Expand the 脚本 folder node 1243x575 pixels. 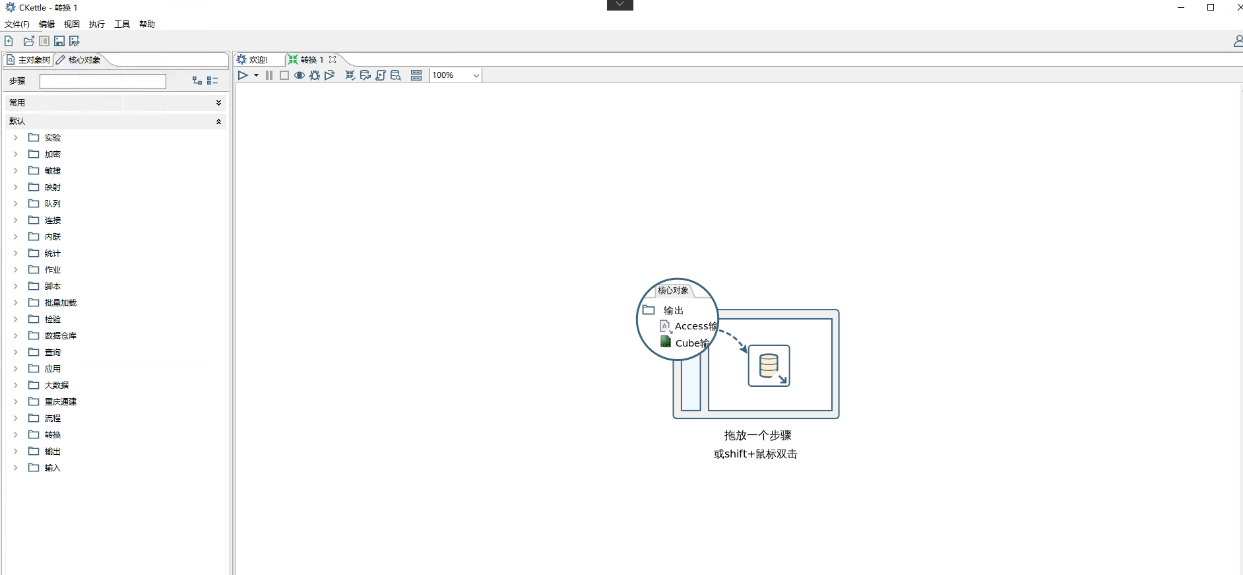[16, 286]
